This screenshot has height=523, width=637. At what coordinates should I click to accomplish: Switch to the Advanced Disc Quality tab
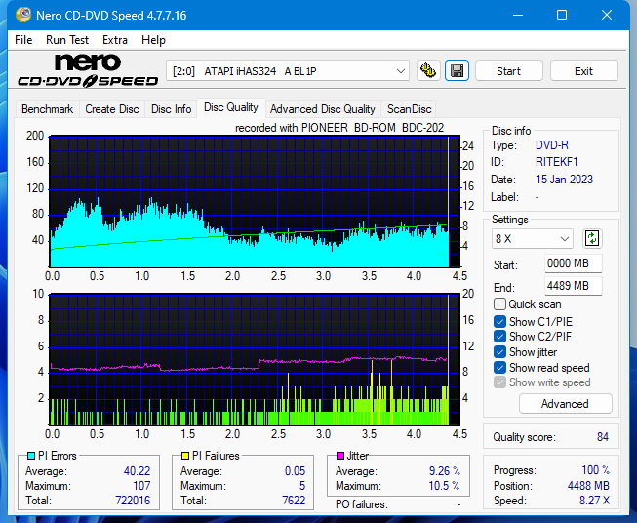pyautogui.click(x=323, y=109)
